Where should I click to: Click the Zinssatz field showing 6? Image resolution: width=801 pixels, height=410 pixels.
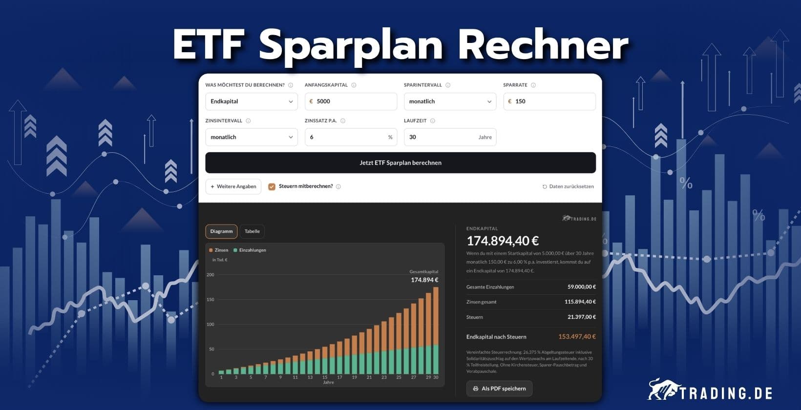click(351, 137)
